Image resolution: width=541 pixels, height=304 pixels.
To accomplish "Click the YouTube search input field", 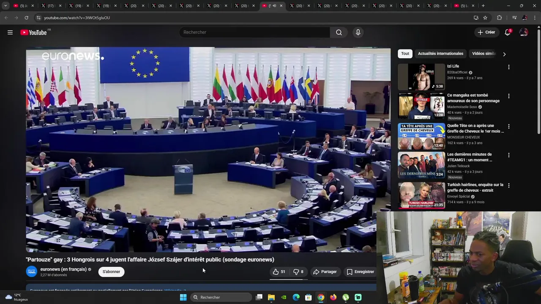I will [254, 33].
